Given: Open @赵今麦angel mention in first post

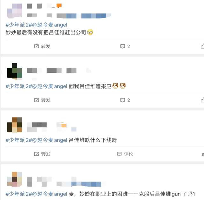Looking at the screenshot, I should [x=50, y=25].
